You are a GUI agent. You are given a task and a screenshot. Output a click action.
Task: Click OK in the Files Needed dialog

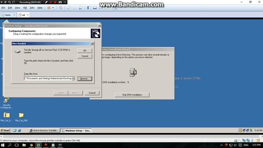click(85, 51)
